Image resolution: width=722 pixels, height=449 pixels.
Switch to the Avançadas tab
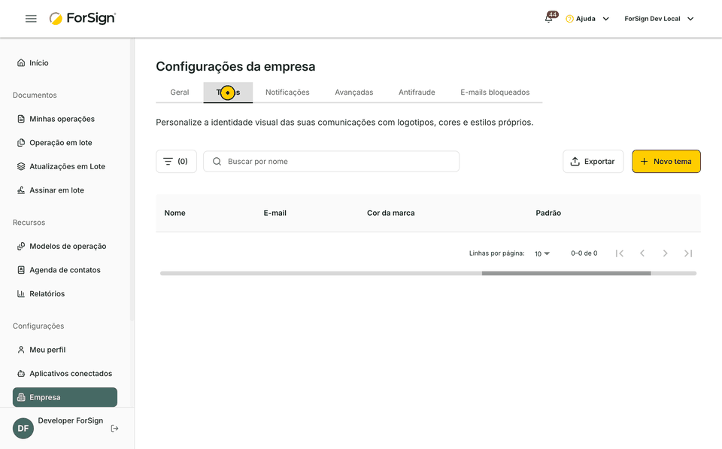[x=354, y=93]
